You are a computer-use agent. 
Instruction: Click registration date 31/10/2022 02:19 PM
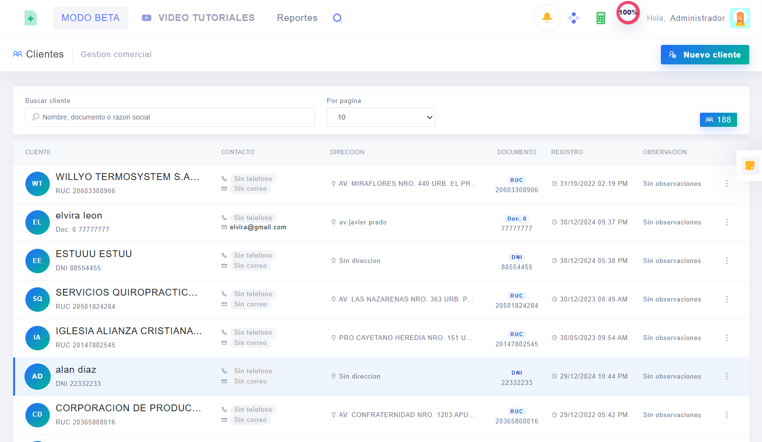point(594,183)
